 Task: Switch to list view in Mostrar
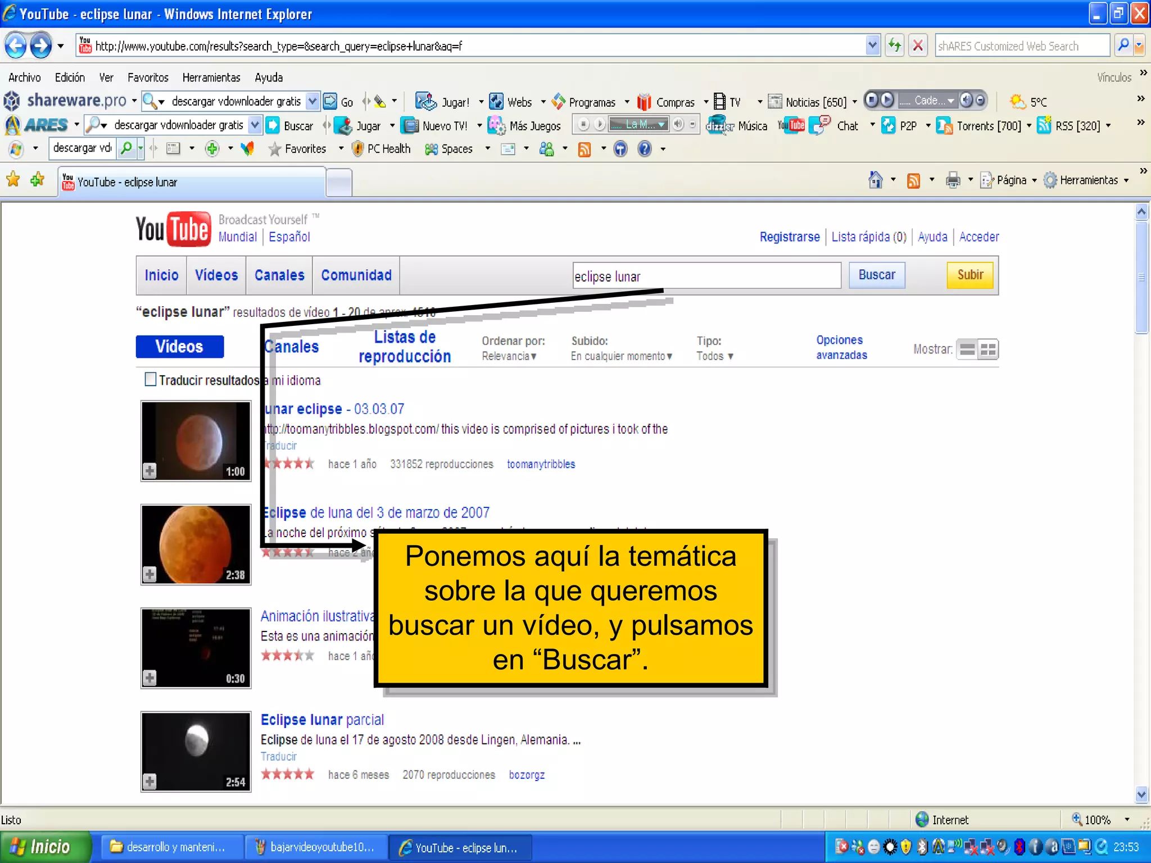(x=967, y=349)
